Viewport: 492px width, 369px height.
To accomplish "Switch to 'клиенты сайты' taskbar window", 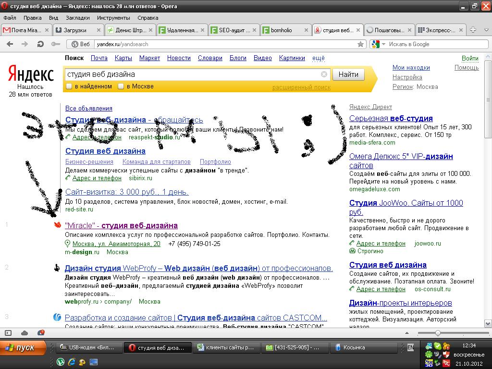I will [226, 348].
